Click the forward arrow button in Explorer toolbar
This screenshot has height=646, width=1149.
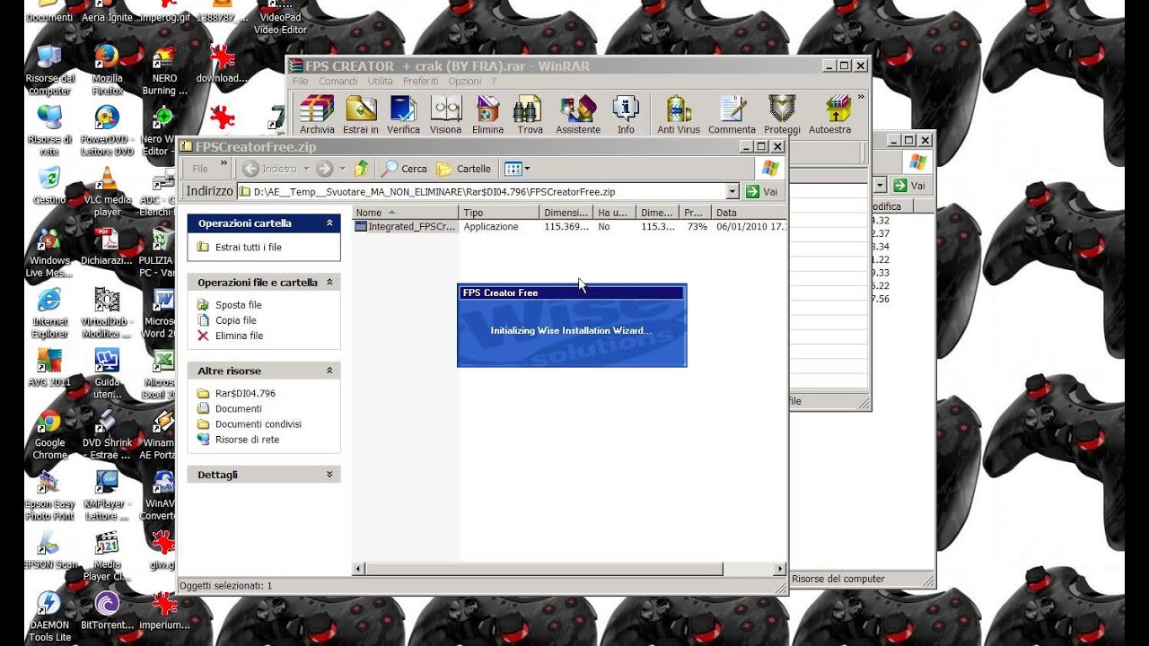click(324, 169)
